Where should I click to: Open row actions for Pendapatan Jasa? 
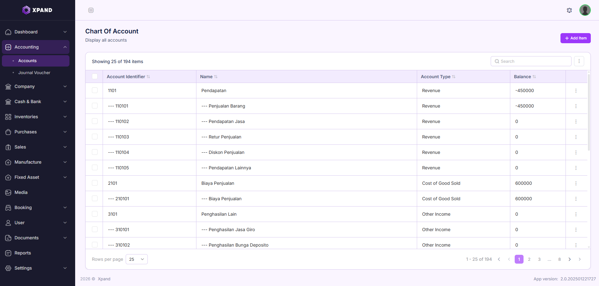[576, 121]
